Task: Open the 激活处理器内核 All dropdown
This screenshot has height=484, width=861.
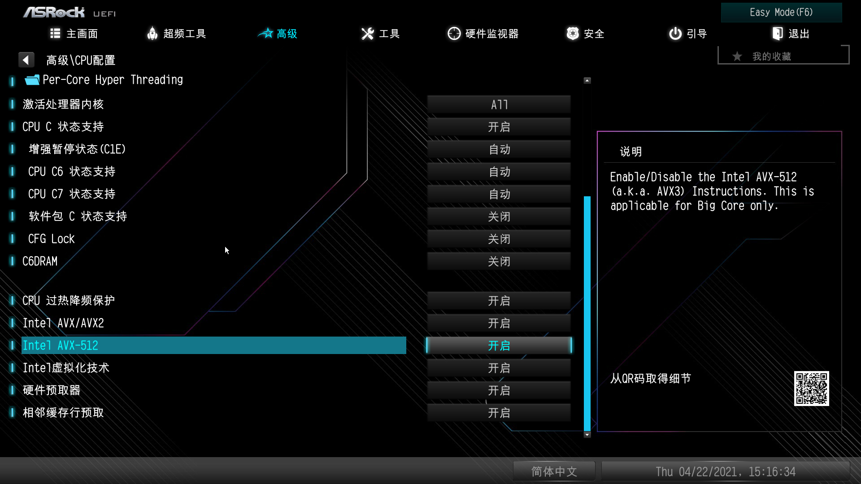Action: coord(499,104)
